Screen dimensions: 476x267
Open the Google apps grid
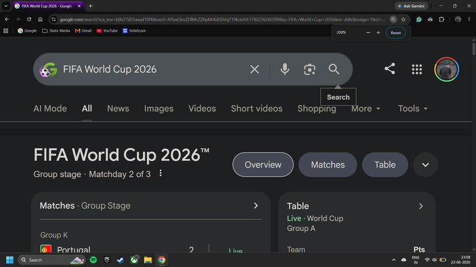pos(416,69)
